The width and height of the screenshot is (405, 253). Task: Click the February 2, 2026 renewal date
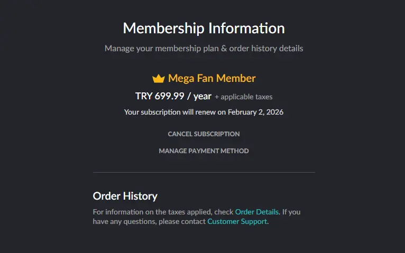click(255, 112)
